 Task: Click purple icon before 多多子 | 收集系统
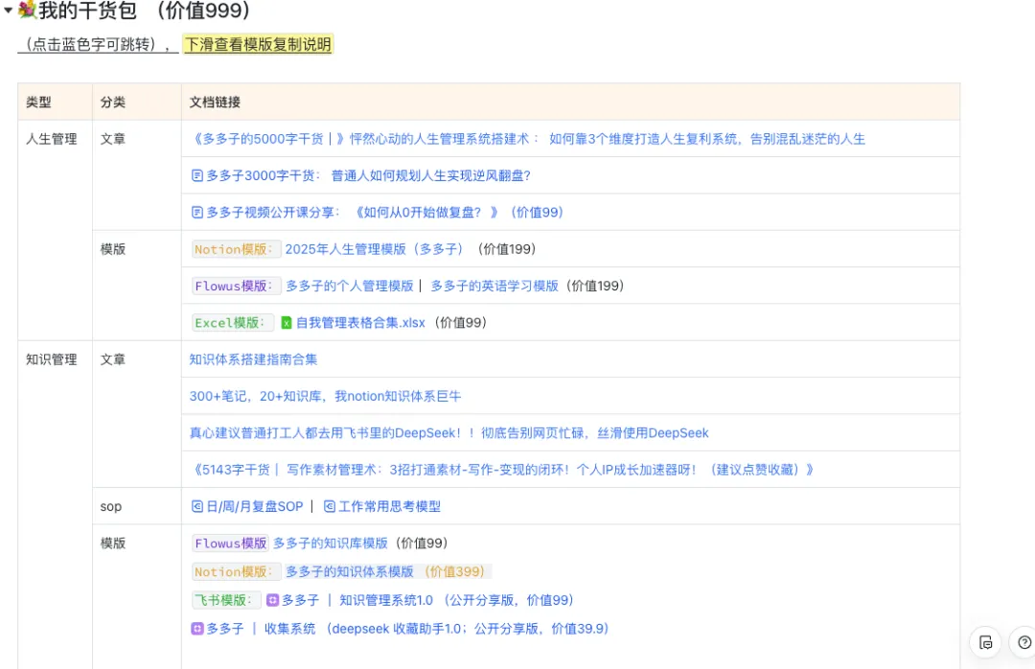point(196,629)
